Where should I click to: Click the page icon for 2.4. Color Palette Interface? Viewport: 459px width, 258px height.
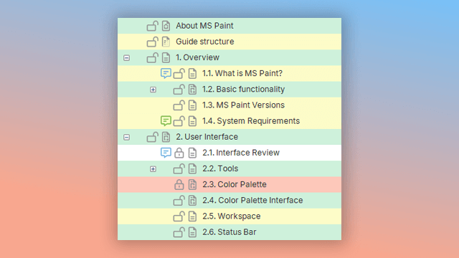192,201
